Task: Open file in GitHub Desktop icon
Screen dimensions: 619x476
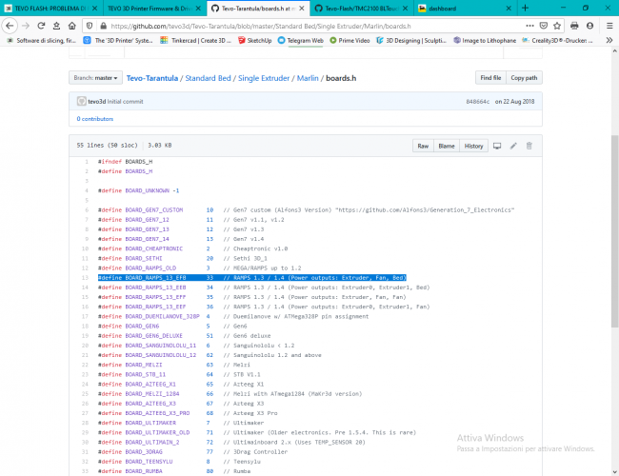Action: tap(496, 146)
